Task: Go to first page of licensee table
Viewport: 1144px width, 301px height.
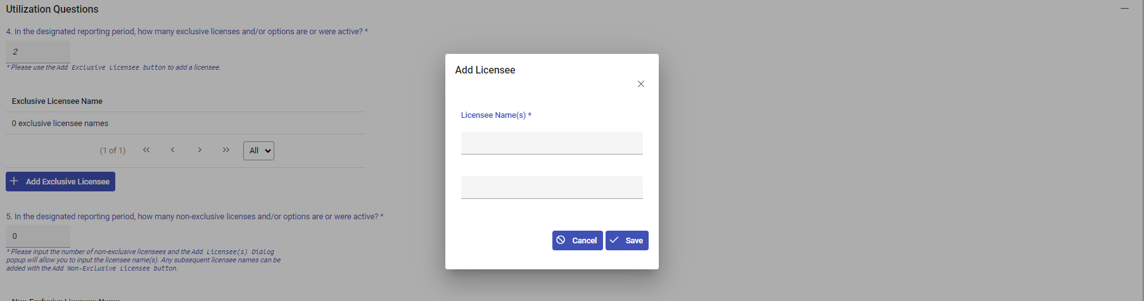Action: tap(146, 150)
